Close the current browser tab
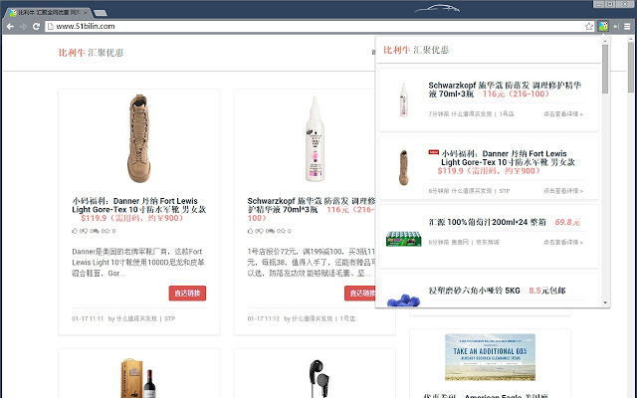637x398 pixels. click(x=86, y=13)
